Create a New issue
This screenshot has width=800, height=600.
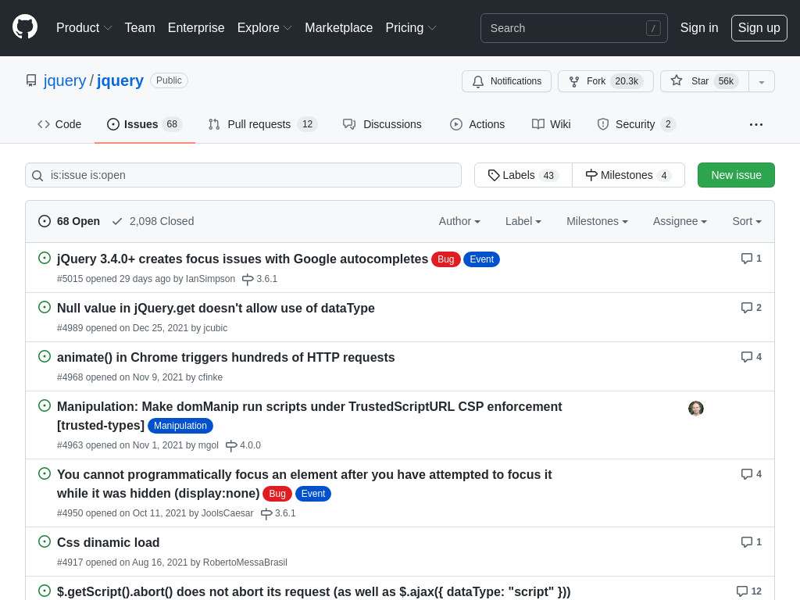tap(736, 175)
